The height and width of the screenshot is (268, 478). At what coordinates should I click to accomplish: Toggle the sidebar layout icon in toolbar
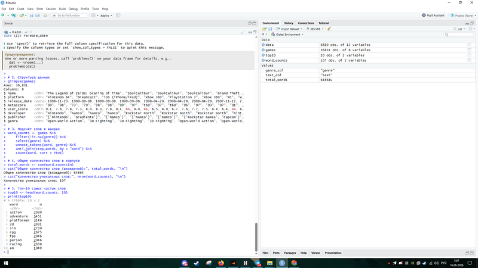tap(118, 15)
